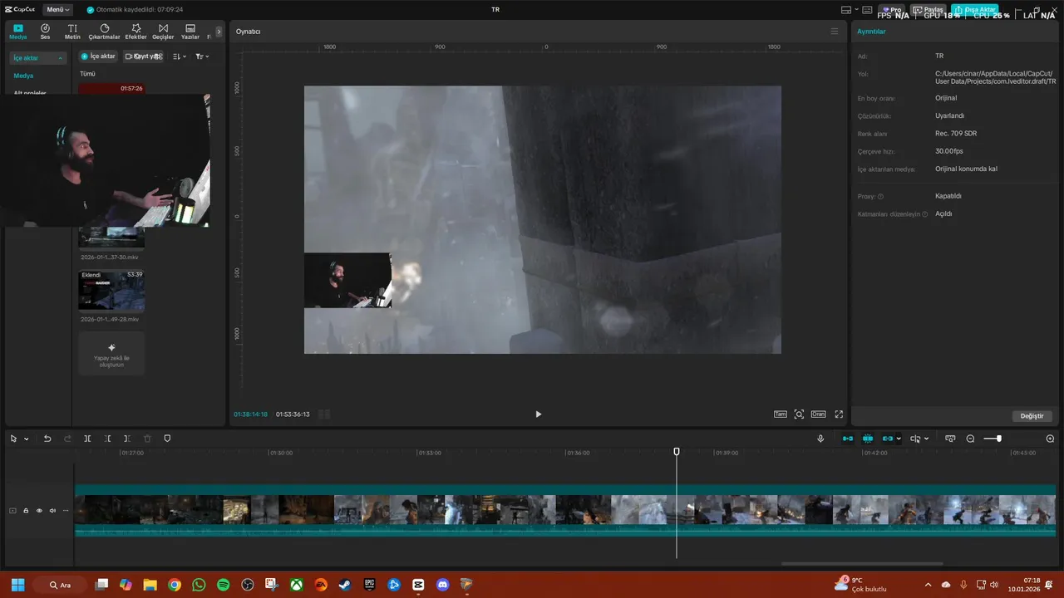Play the preview video
1064x598 pixels.
(538, 414)
